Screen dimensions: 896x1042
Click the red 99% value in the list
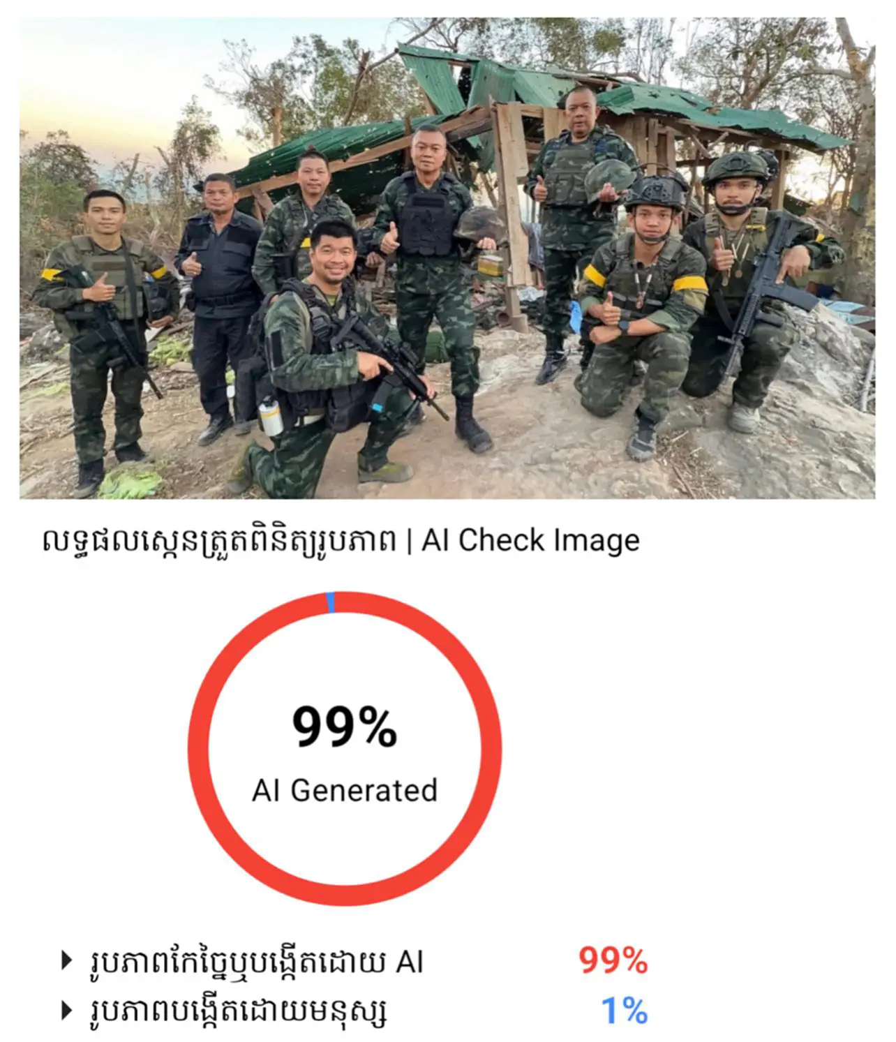[613, 961]
